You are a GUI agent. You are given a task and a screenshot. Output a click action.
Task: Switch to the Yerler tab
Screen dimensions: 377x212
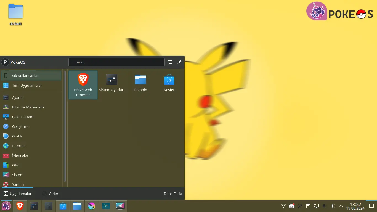click(50, 194)
